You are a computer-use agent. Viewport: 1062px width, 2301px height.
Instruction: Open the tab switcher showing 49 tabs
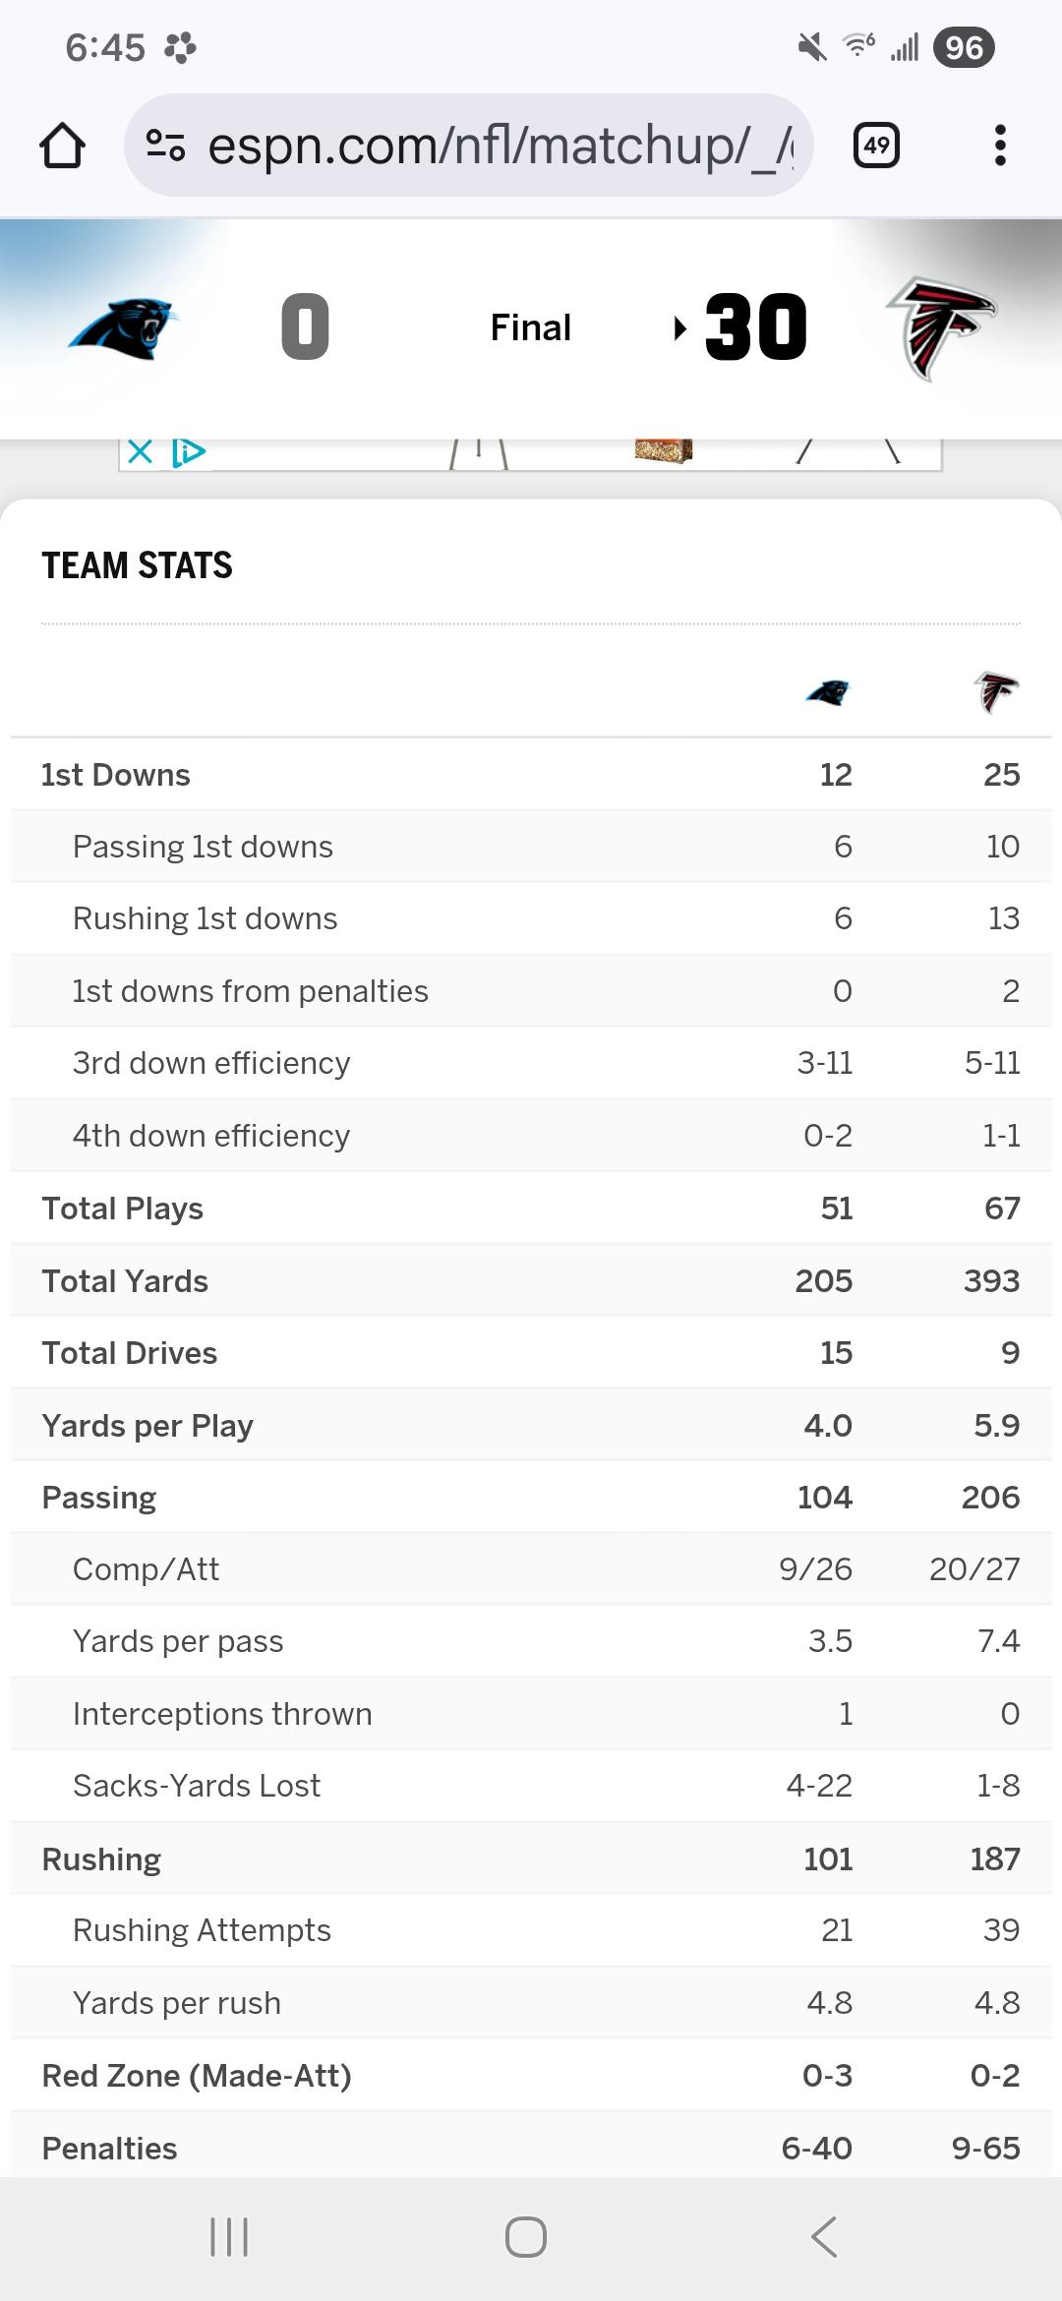point(876,146)
